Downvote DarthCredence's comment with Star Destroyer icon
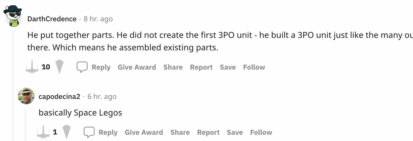This screenshot has width=413, height=141. [60, 67]
